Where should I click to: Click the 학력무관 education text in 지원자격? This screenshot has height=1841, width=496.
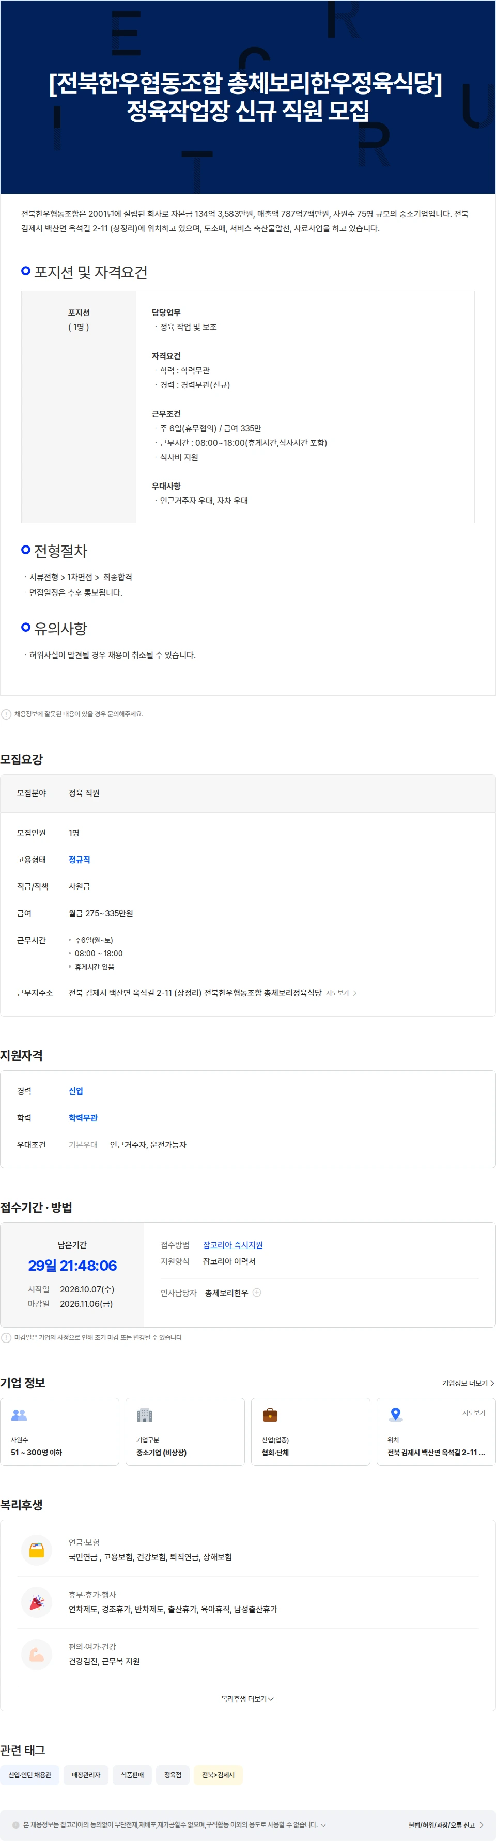83,1118
